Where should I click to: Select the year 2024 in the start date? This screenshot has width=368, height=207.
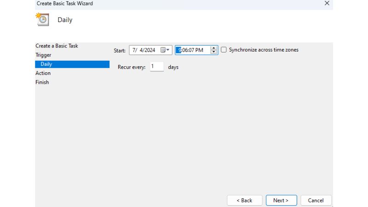(x=149, y=50)
